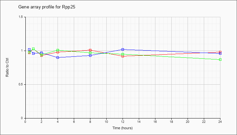Click the blue data marker at 4 hours
Viewport: 237px width, 135px height.
[58, 58]
